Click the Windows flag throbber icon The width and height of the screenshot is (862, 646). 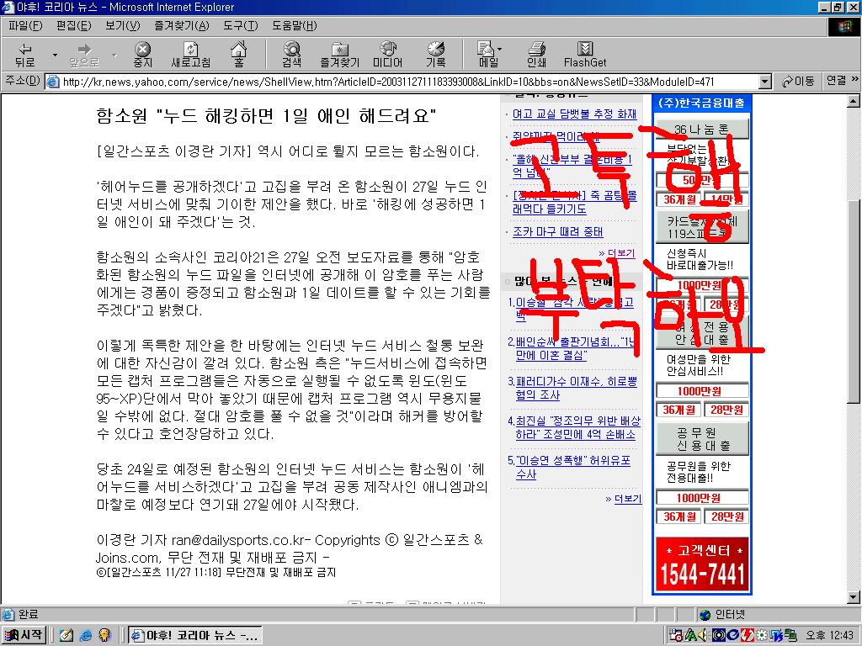[843, 26]
